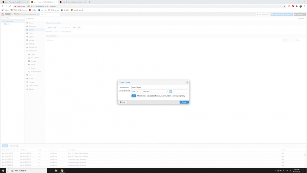
Task: Open the Search item in Datacenter menu
Action: (x=31, y=23)
